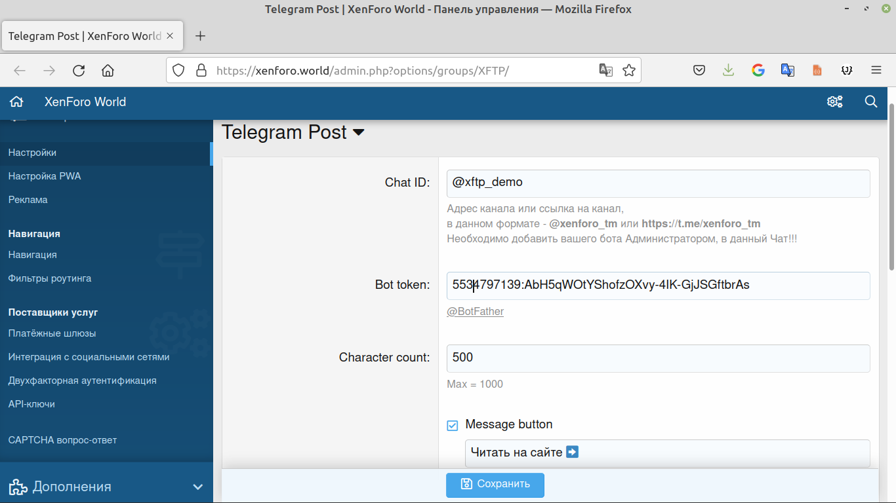The height and width of the screenshot is (503, 896).
Task: Collapse the Дополнения sidebar section
Action: coord(197,487)
